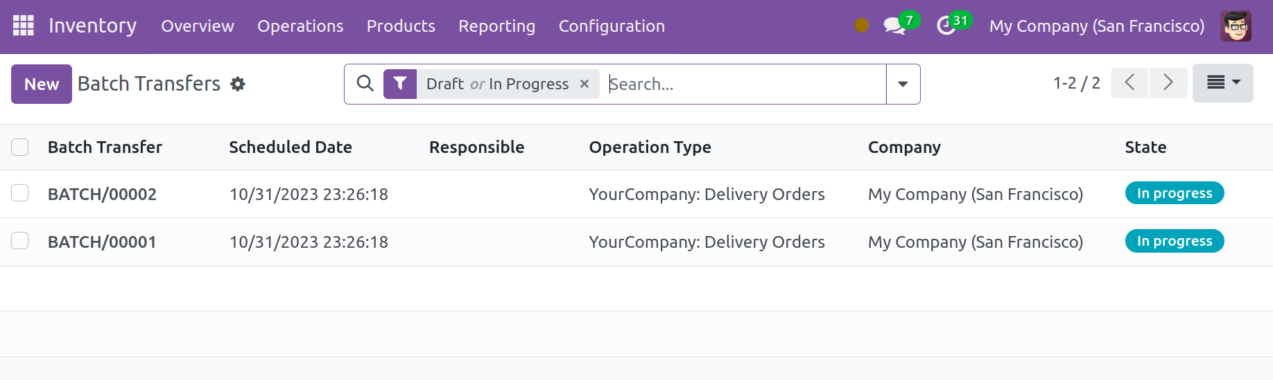The image size is (1273, 380).
Task: Remove the Draft or In Progress filter
Action: tap(584, 84)
